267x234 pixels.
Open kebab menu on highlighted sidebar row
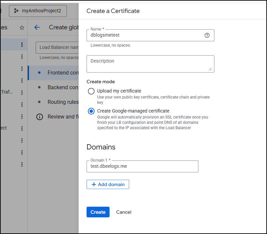tap(22, 45)
